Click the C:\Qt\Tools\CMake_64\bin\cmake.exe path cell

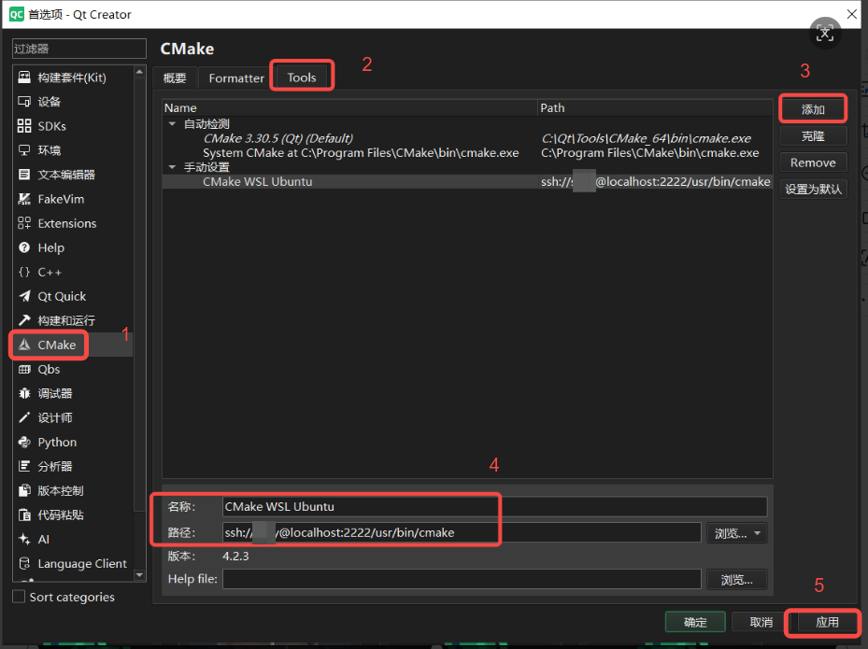click(x=646, y=138)
